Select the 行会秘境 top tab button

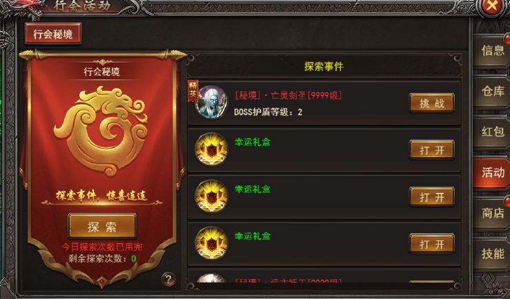[x=53, y=34]
